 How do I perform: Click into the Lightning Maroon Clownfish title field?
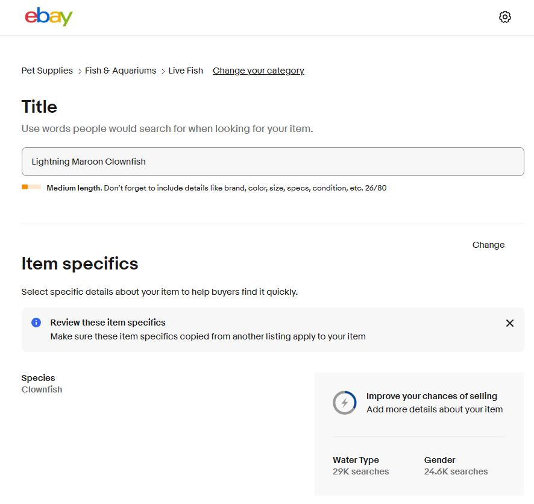click(x=273, y=162)
